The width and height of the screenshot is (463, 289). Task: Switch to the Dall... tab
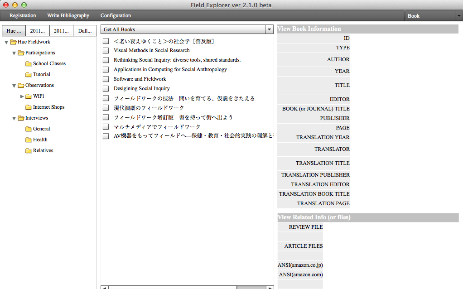point(85,31)
